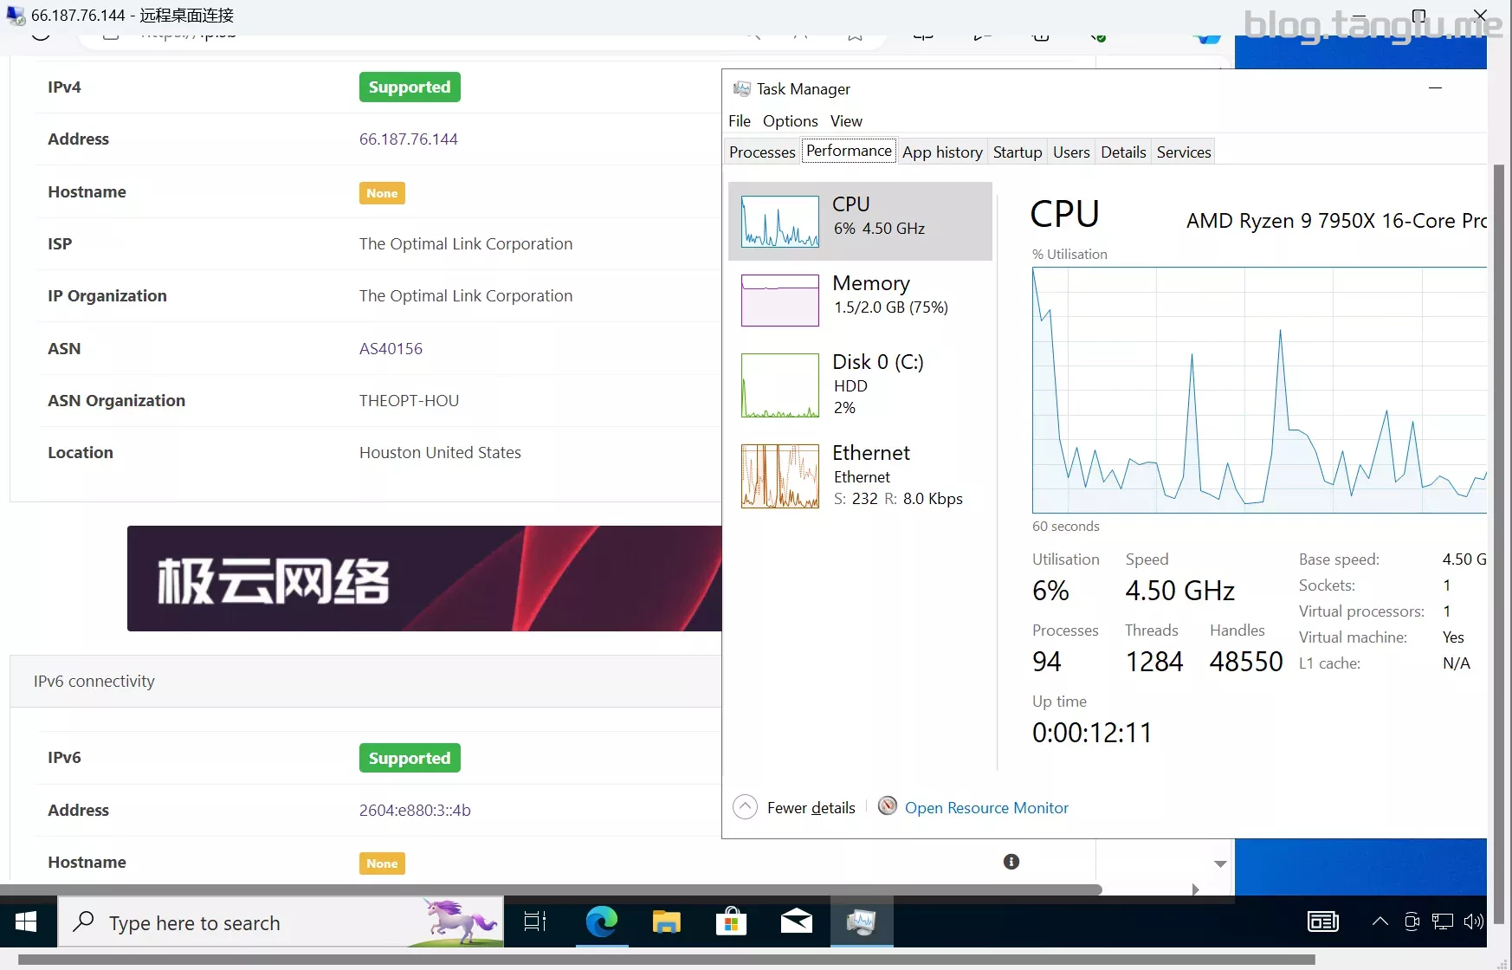
Task: Select the Memory performance graph thumbnail
Action: [779, 301]
